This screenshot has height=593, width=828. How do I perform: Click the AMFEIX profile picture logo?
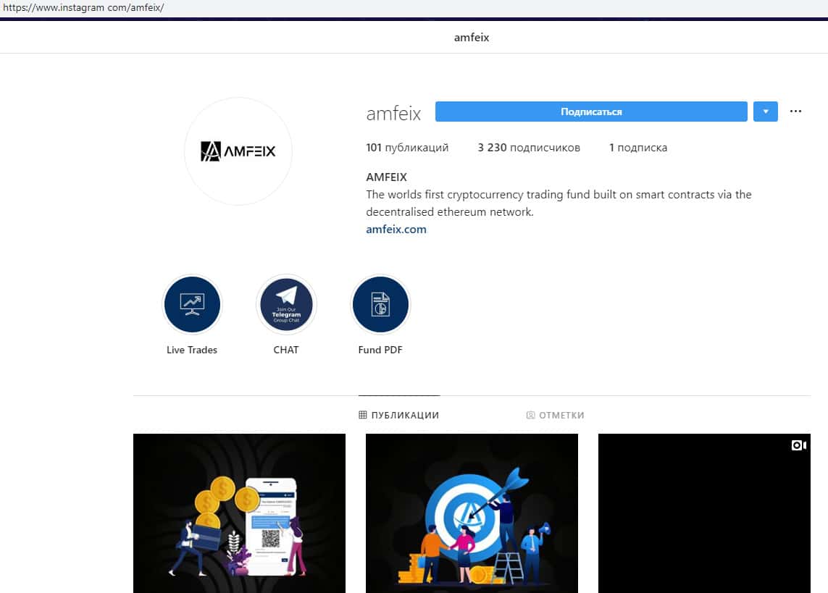tap(238, 151)
